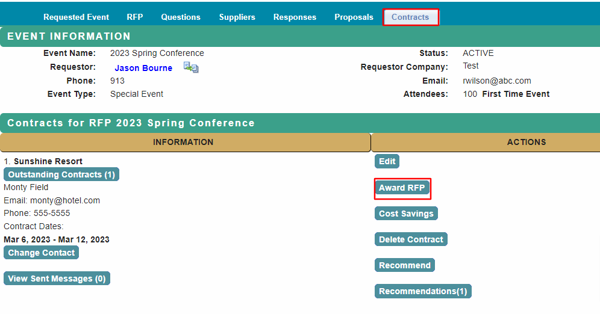This screenshot has height=314, width=600.
Task: Click the contact card icon beside Jason Bourne
Action: tap(191, 68)
